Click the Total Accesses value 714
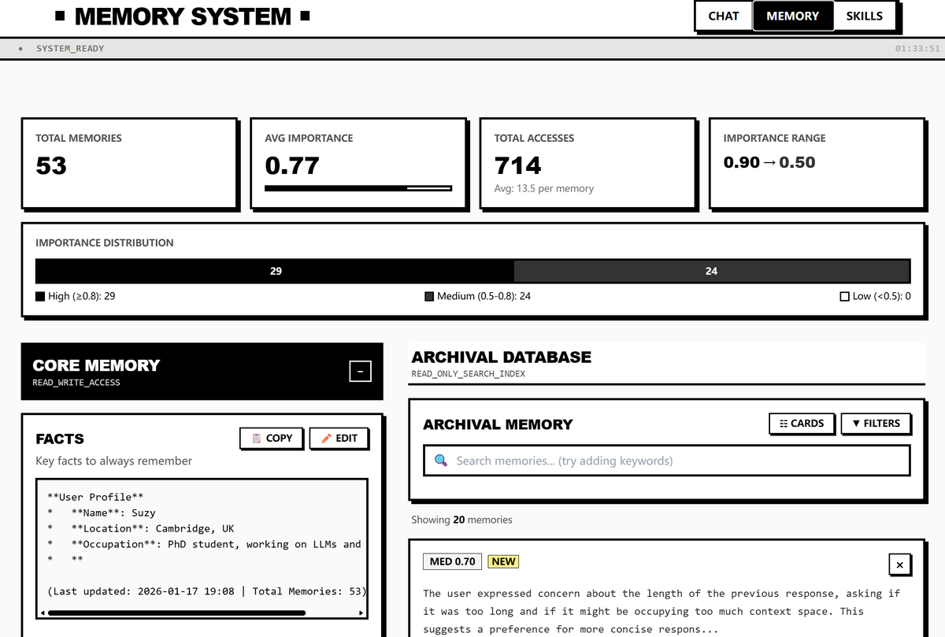This screenshot has height=637, width=945. (518, 166)
